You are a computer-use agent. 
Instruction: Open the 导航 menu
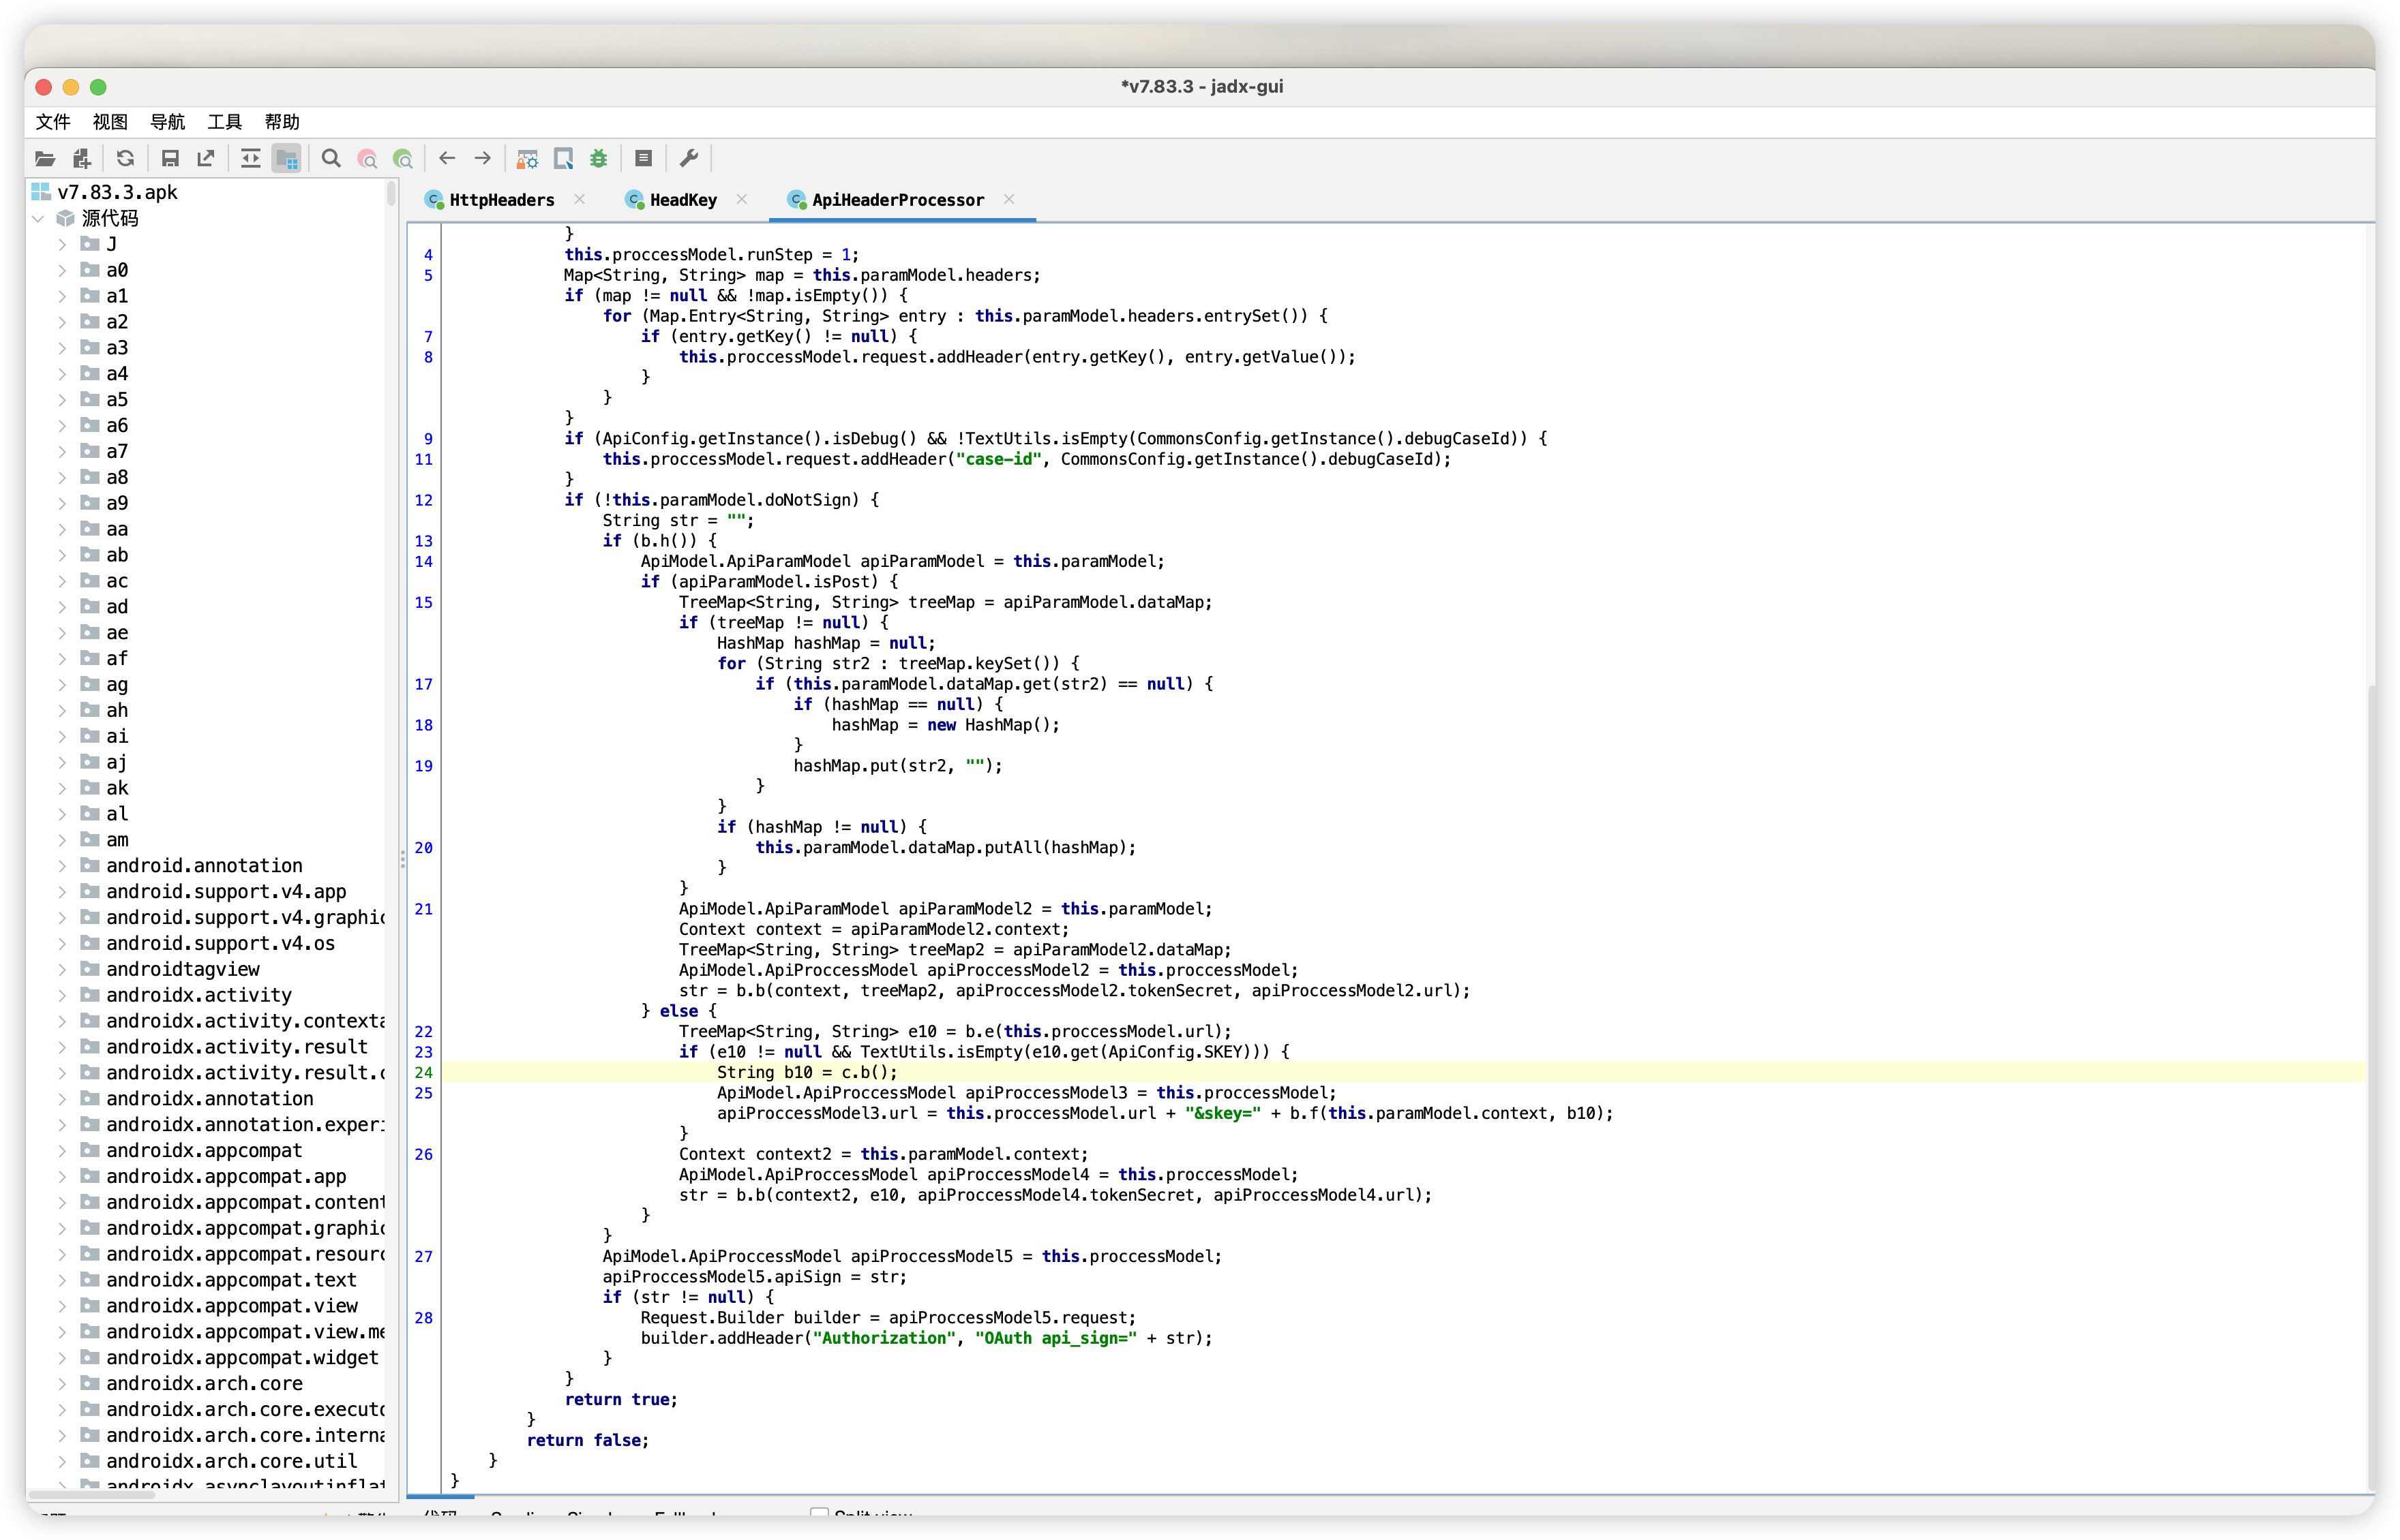pos(167,122)
